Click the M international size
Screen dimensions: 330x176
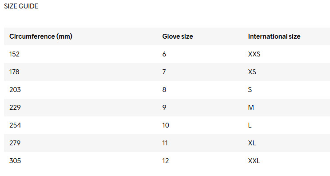click(251, 108)
